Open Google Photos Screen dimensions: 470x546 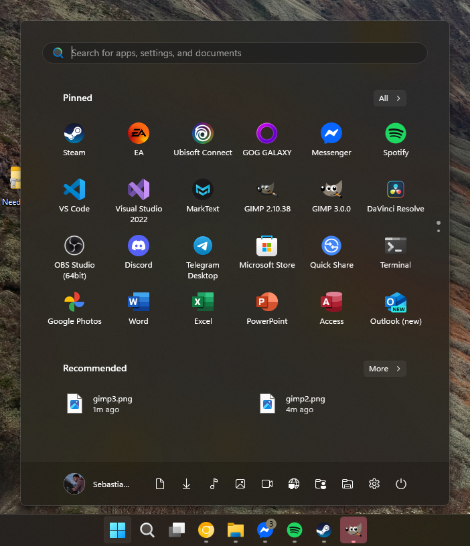(74, 308)
